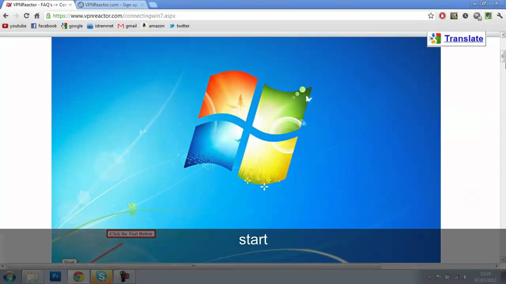Open the gray globe extension with question mark
Viewport: 506px width, 284px height.
pyautogui.click(x=477, y=16)
